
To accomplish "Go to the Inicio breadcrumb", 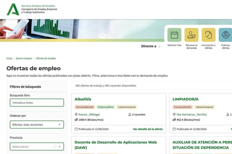I will coord(9,58).
